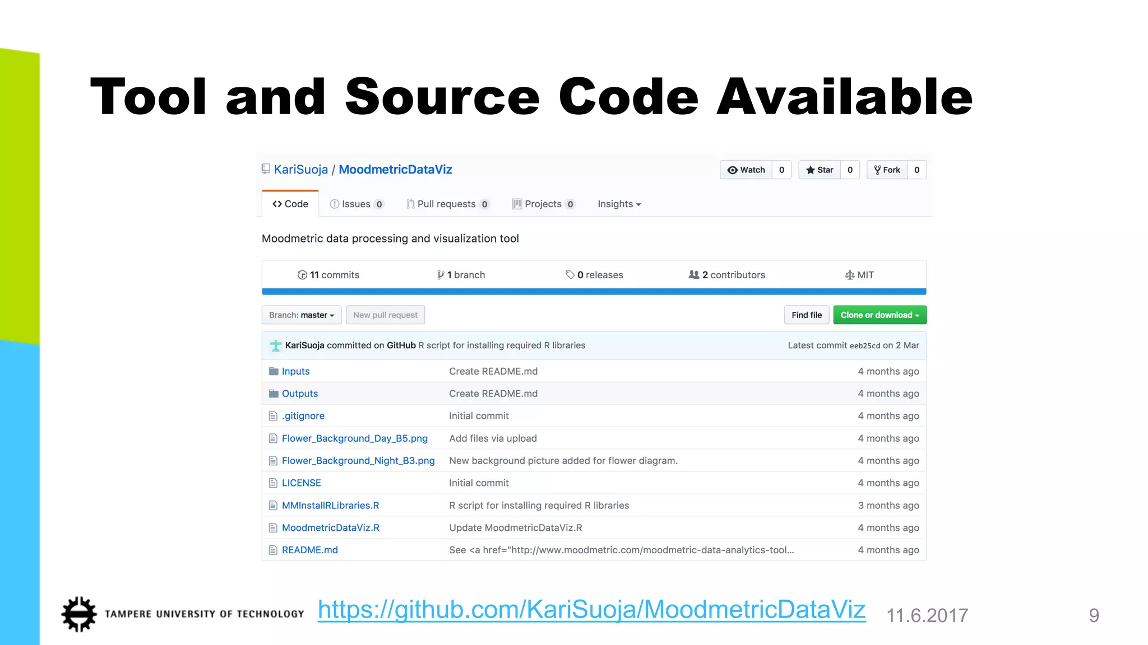Screen dimensions: 1148x645
Task: Click the blue language bar
Action: click(x=594, y=292)
